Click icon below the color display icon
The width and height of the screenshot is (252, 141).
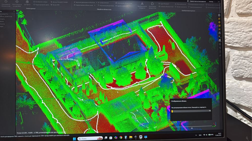click(220, 40)
